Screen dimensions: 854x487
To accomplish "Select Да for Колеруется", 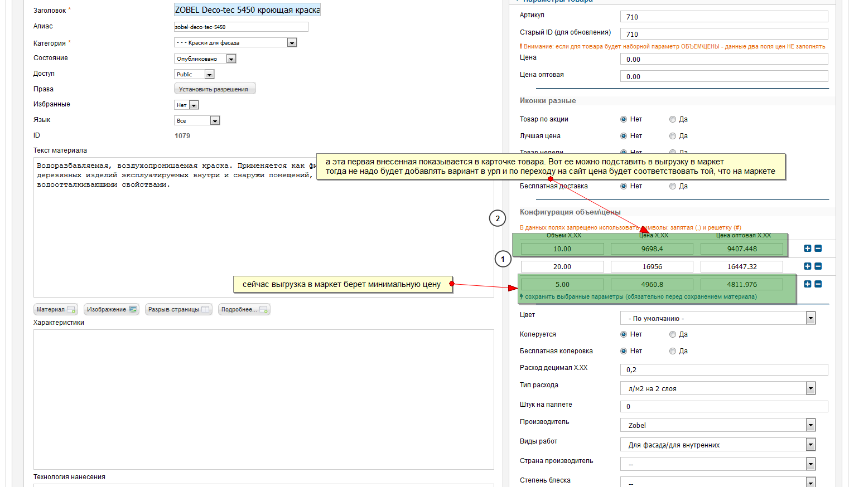I will point(673,334).
